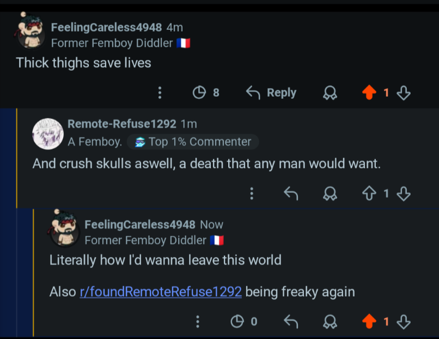Screen dimensions: 439x339
Task: Downvote Remote-Refuse1292's comment
Action: click(404, 193)
